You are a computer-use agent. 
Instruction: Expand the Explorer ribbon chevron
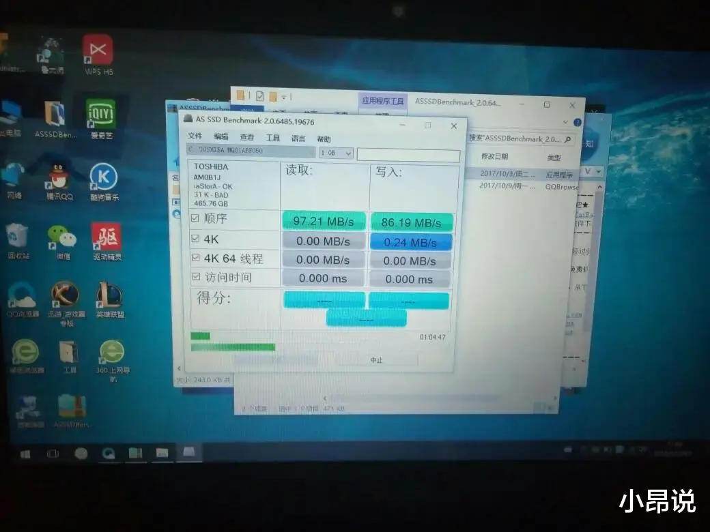tap(565, 122)
